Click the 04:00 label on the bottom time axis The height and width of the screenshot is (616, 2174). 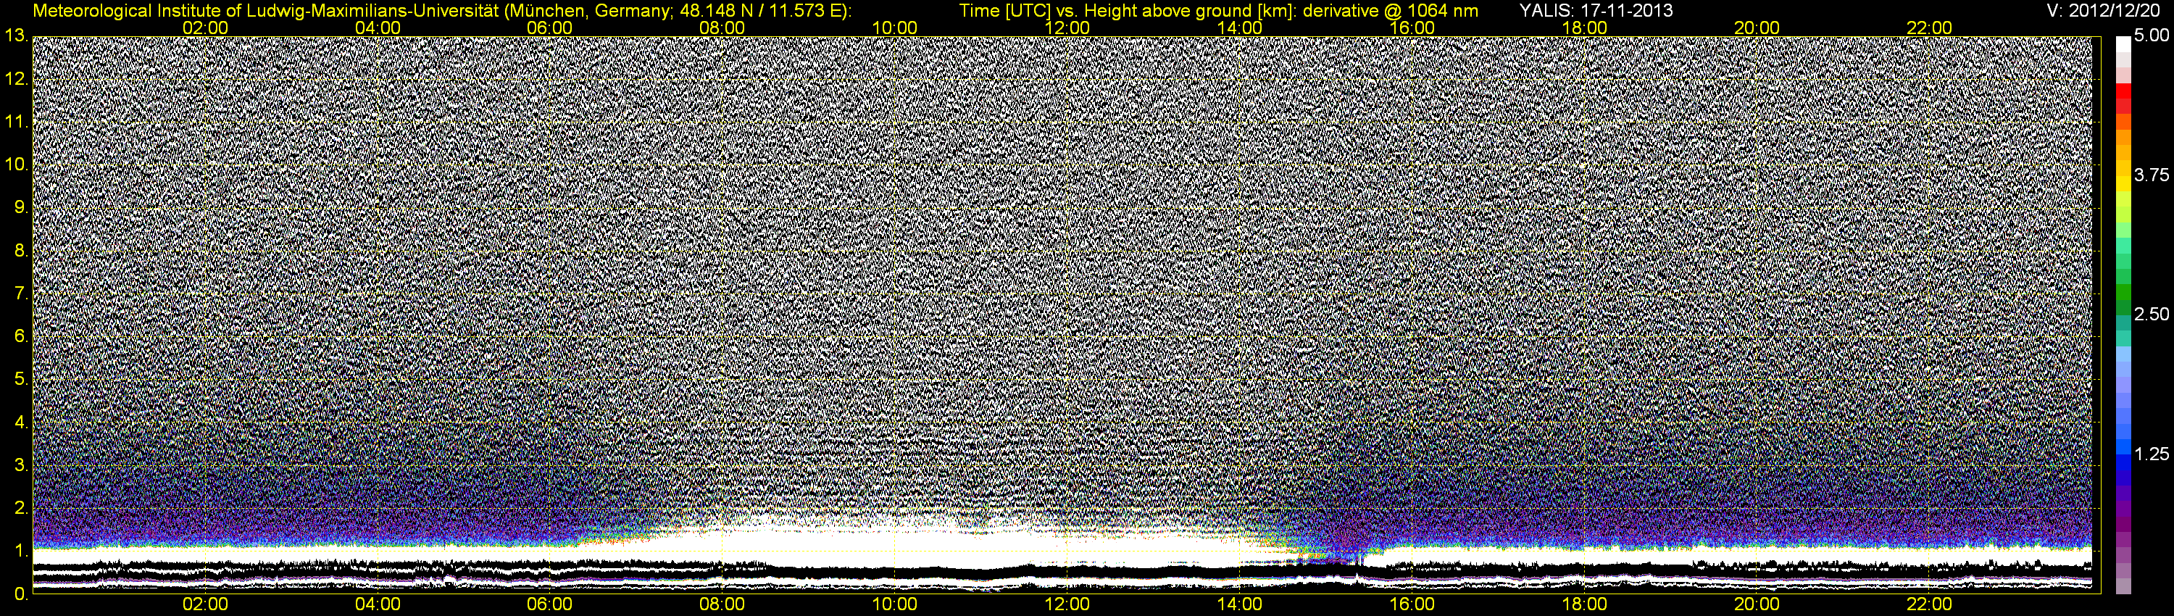(378, 605)
